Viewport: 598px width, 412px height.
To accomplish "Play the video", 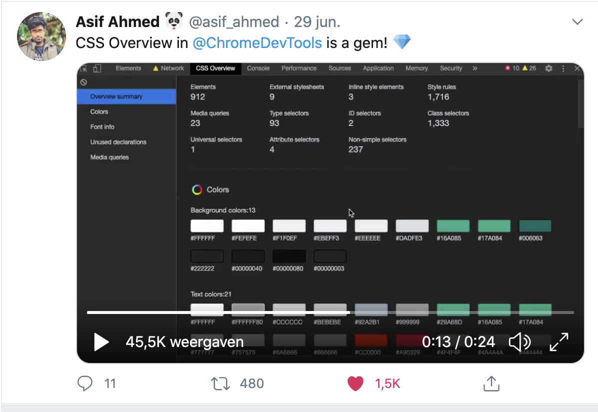I will 101,342.
